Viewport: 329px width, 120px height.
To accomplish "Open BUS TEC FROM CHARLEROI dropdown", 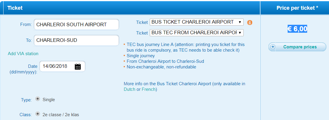I will 197,33.
